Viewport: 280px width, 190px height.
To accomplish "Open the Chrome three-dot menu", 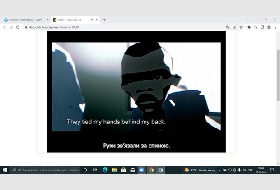I will [x=275, y=27].
